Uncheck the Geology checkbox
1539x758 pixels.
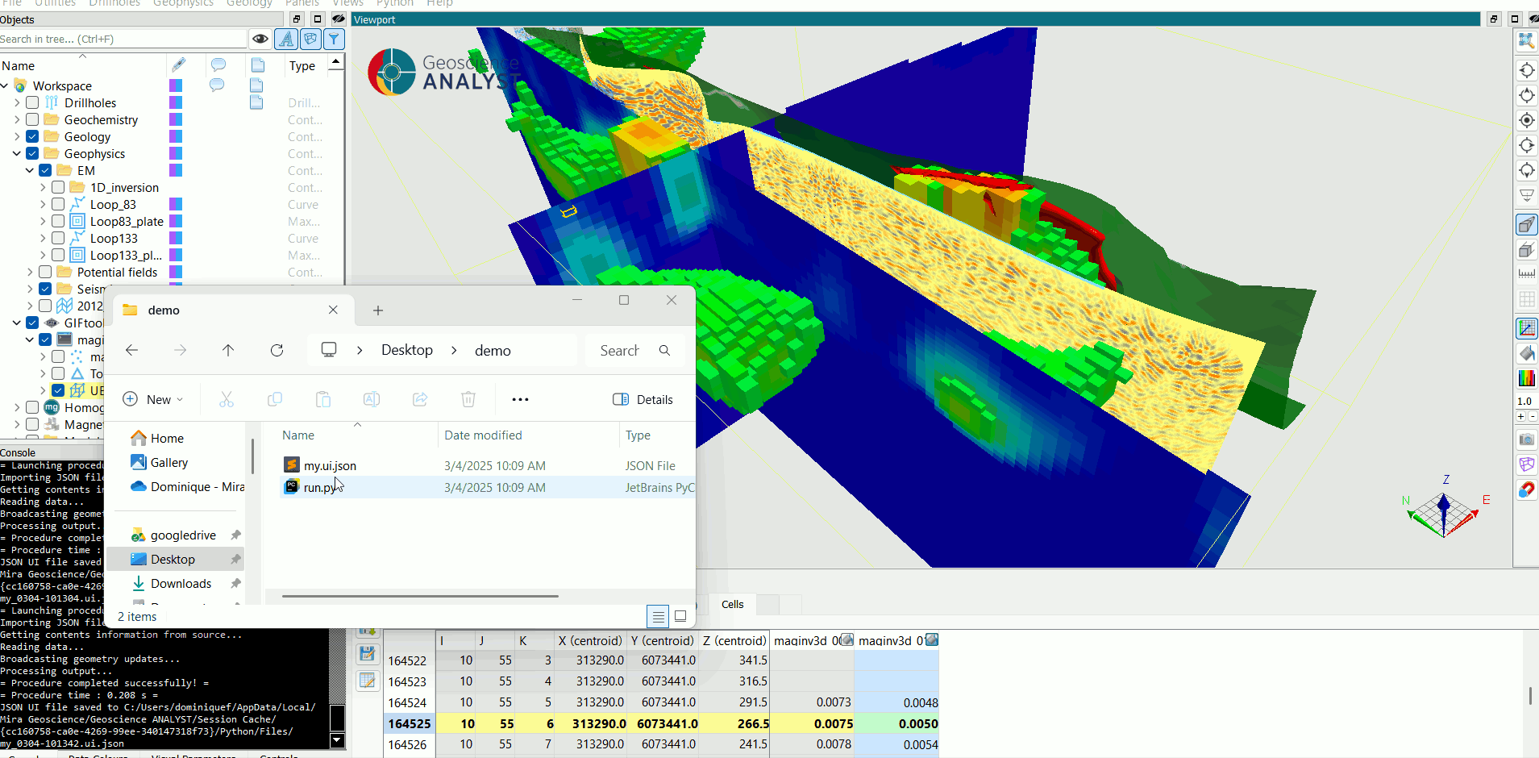click(32, 136)
